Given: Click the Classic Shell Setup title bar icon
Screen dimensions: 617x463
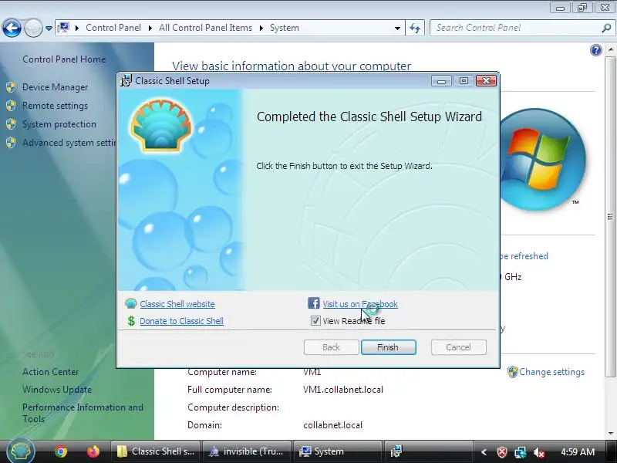Looking at the screenshot, I should (x=126, y=81).
